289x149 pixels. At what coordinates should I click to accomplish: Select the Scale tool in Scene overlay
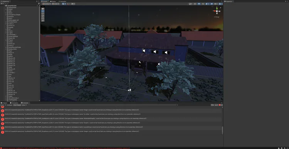(43, 16)
